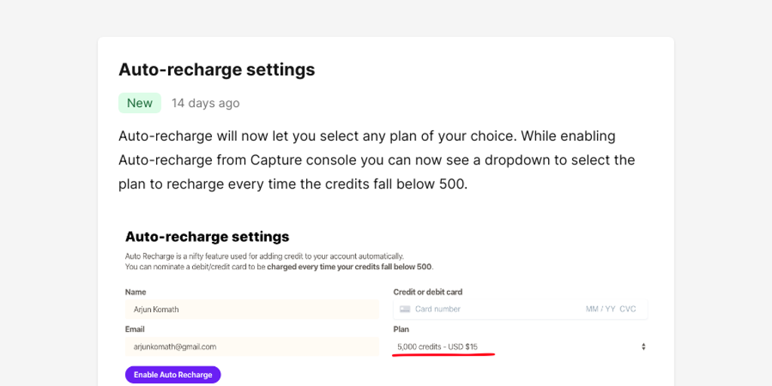
Task: Click the credit card icon in card field
Action: click(x=405, y=309)
